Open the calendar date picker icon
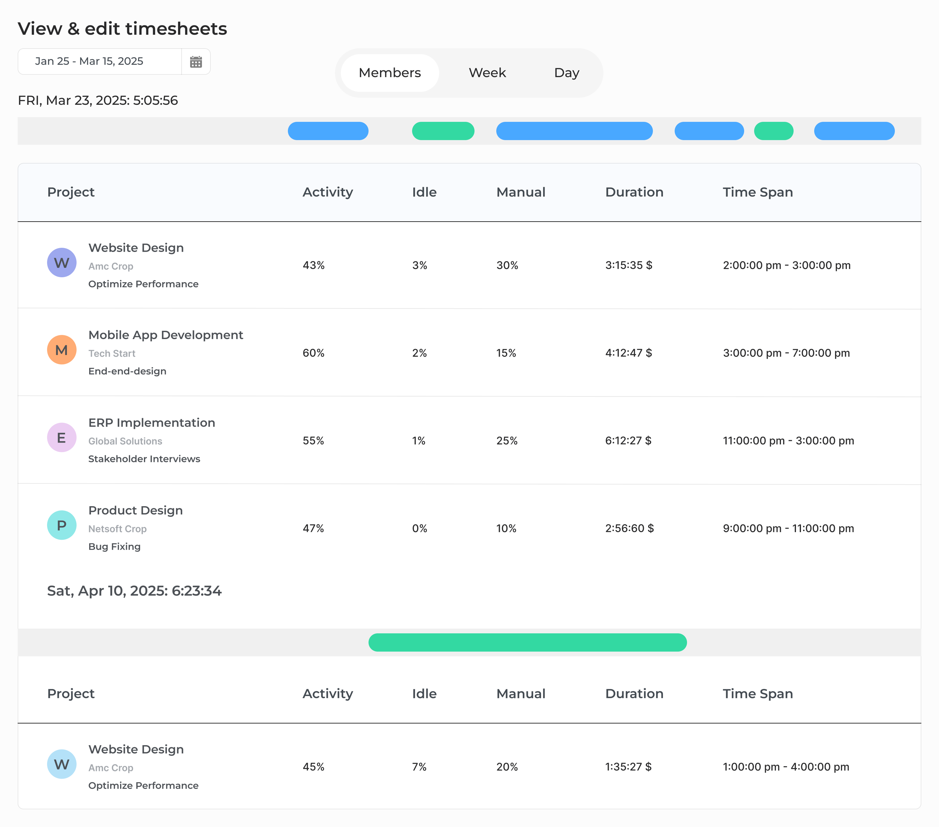 [x=196, y=61]
